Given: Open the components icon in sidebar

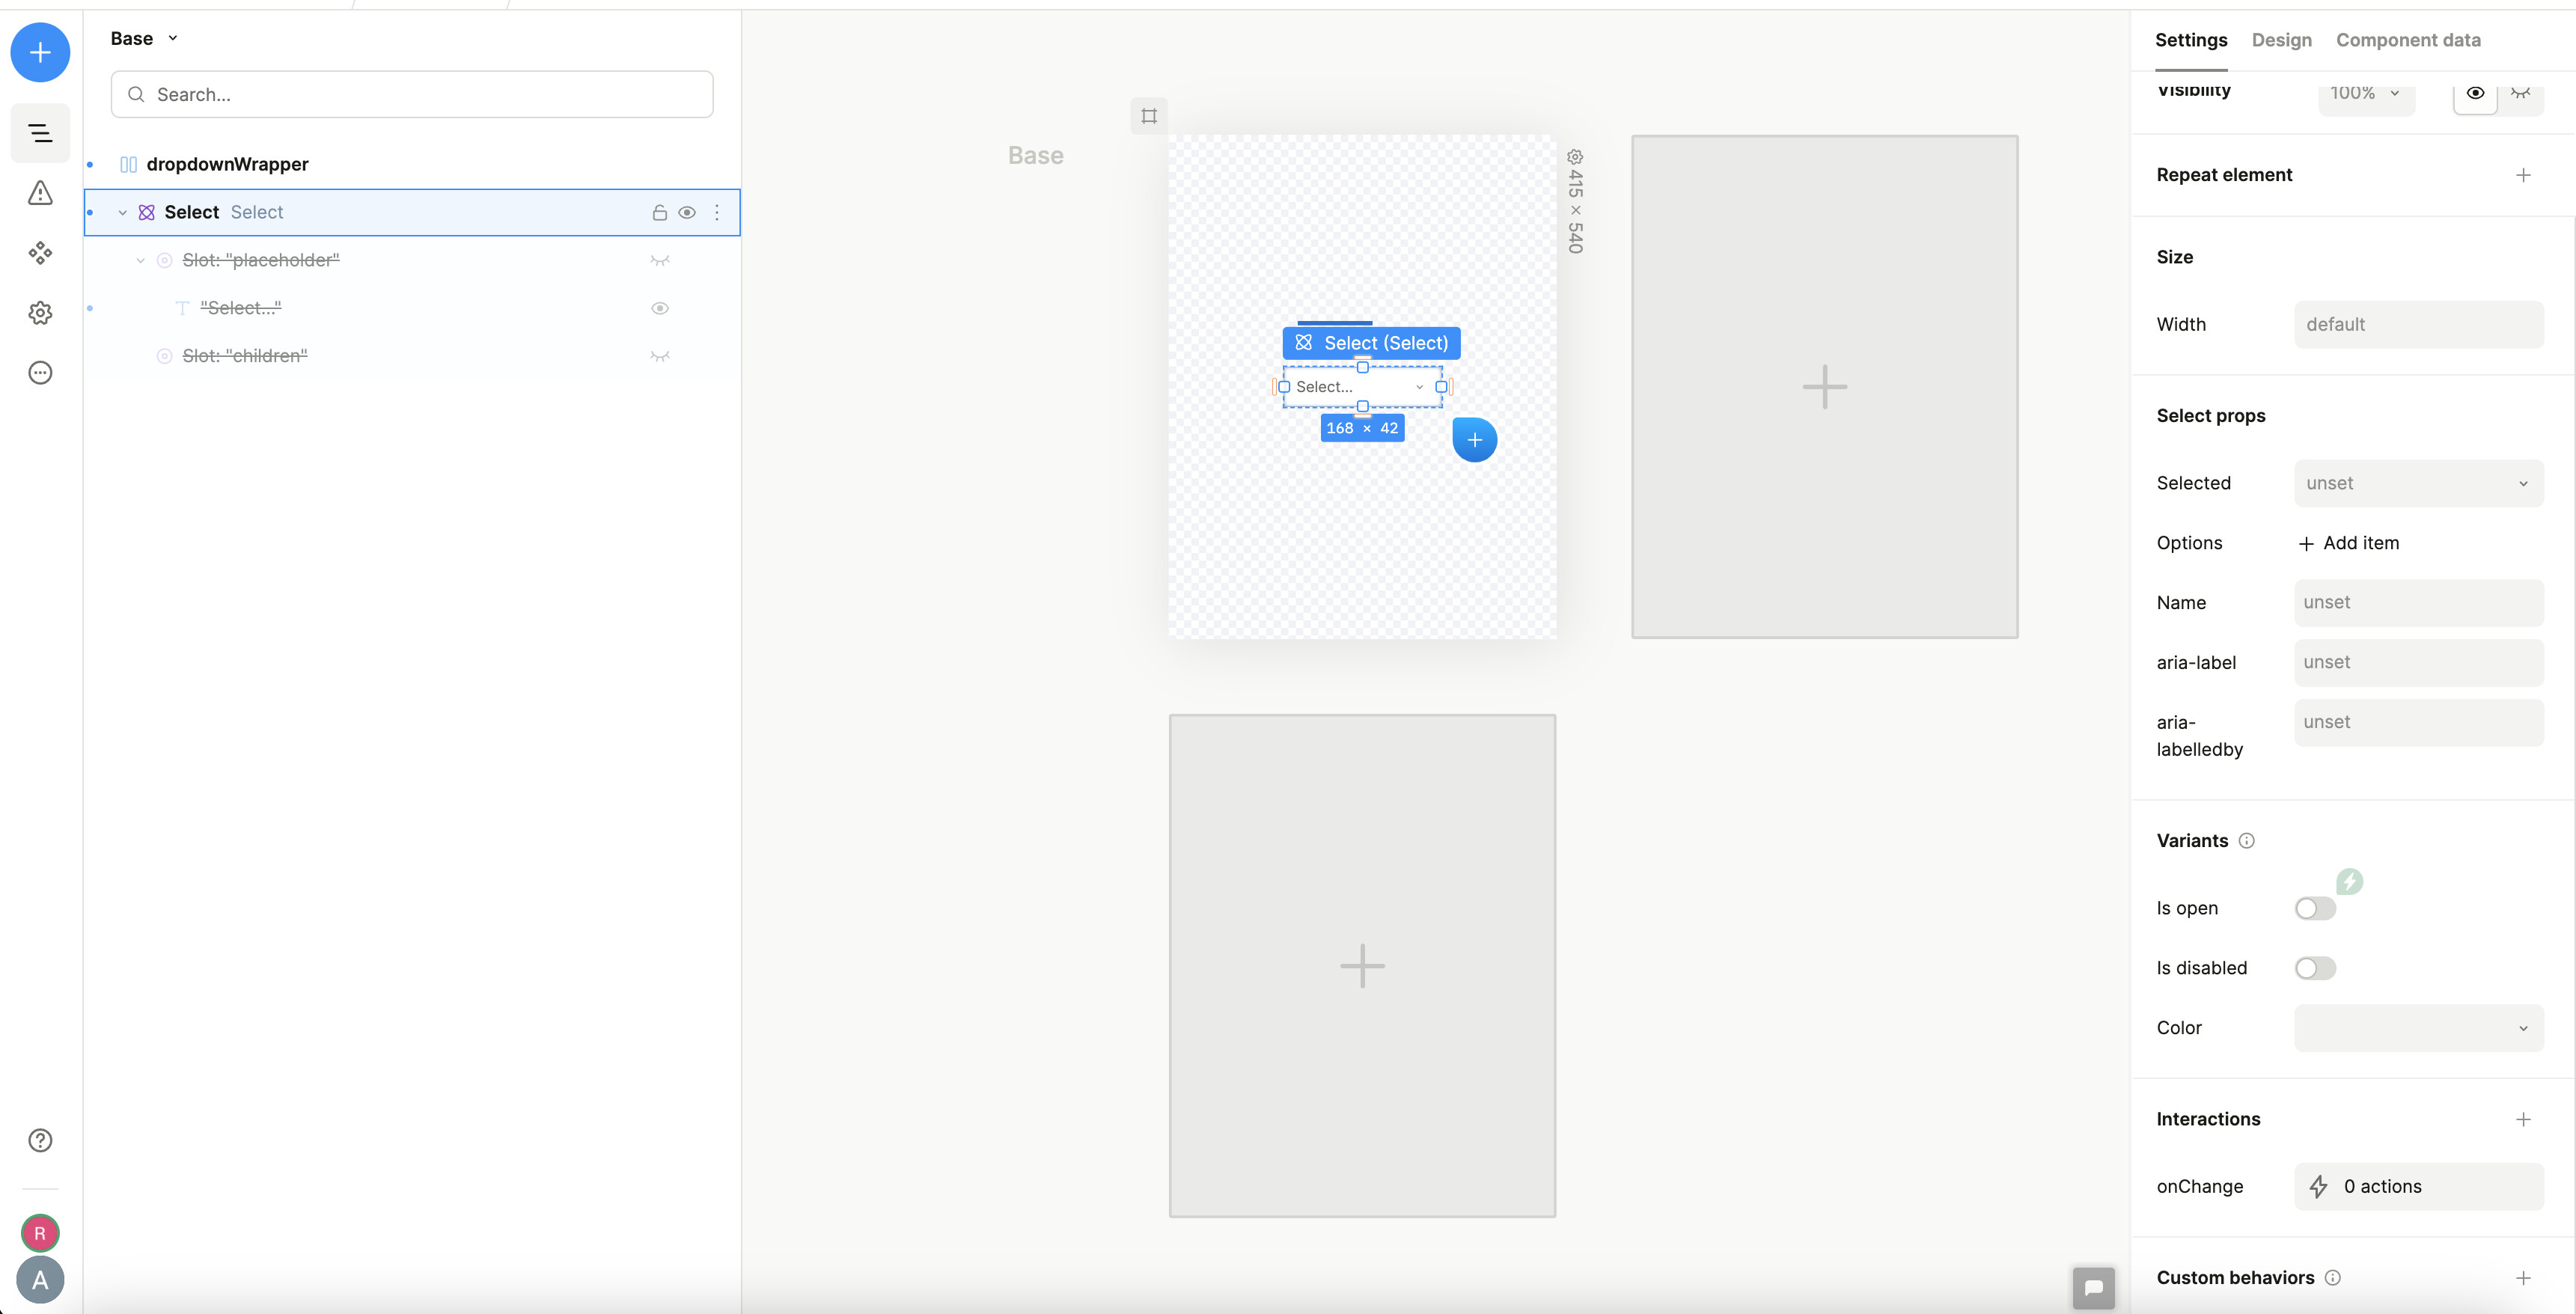Looking at the screenshot, I should click(x=40, y=253).
